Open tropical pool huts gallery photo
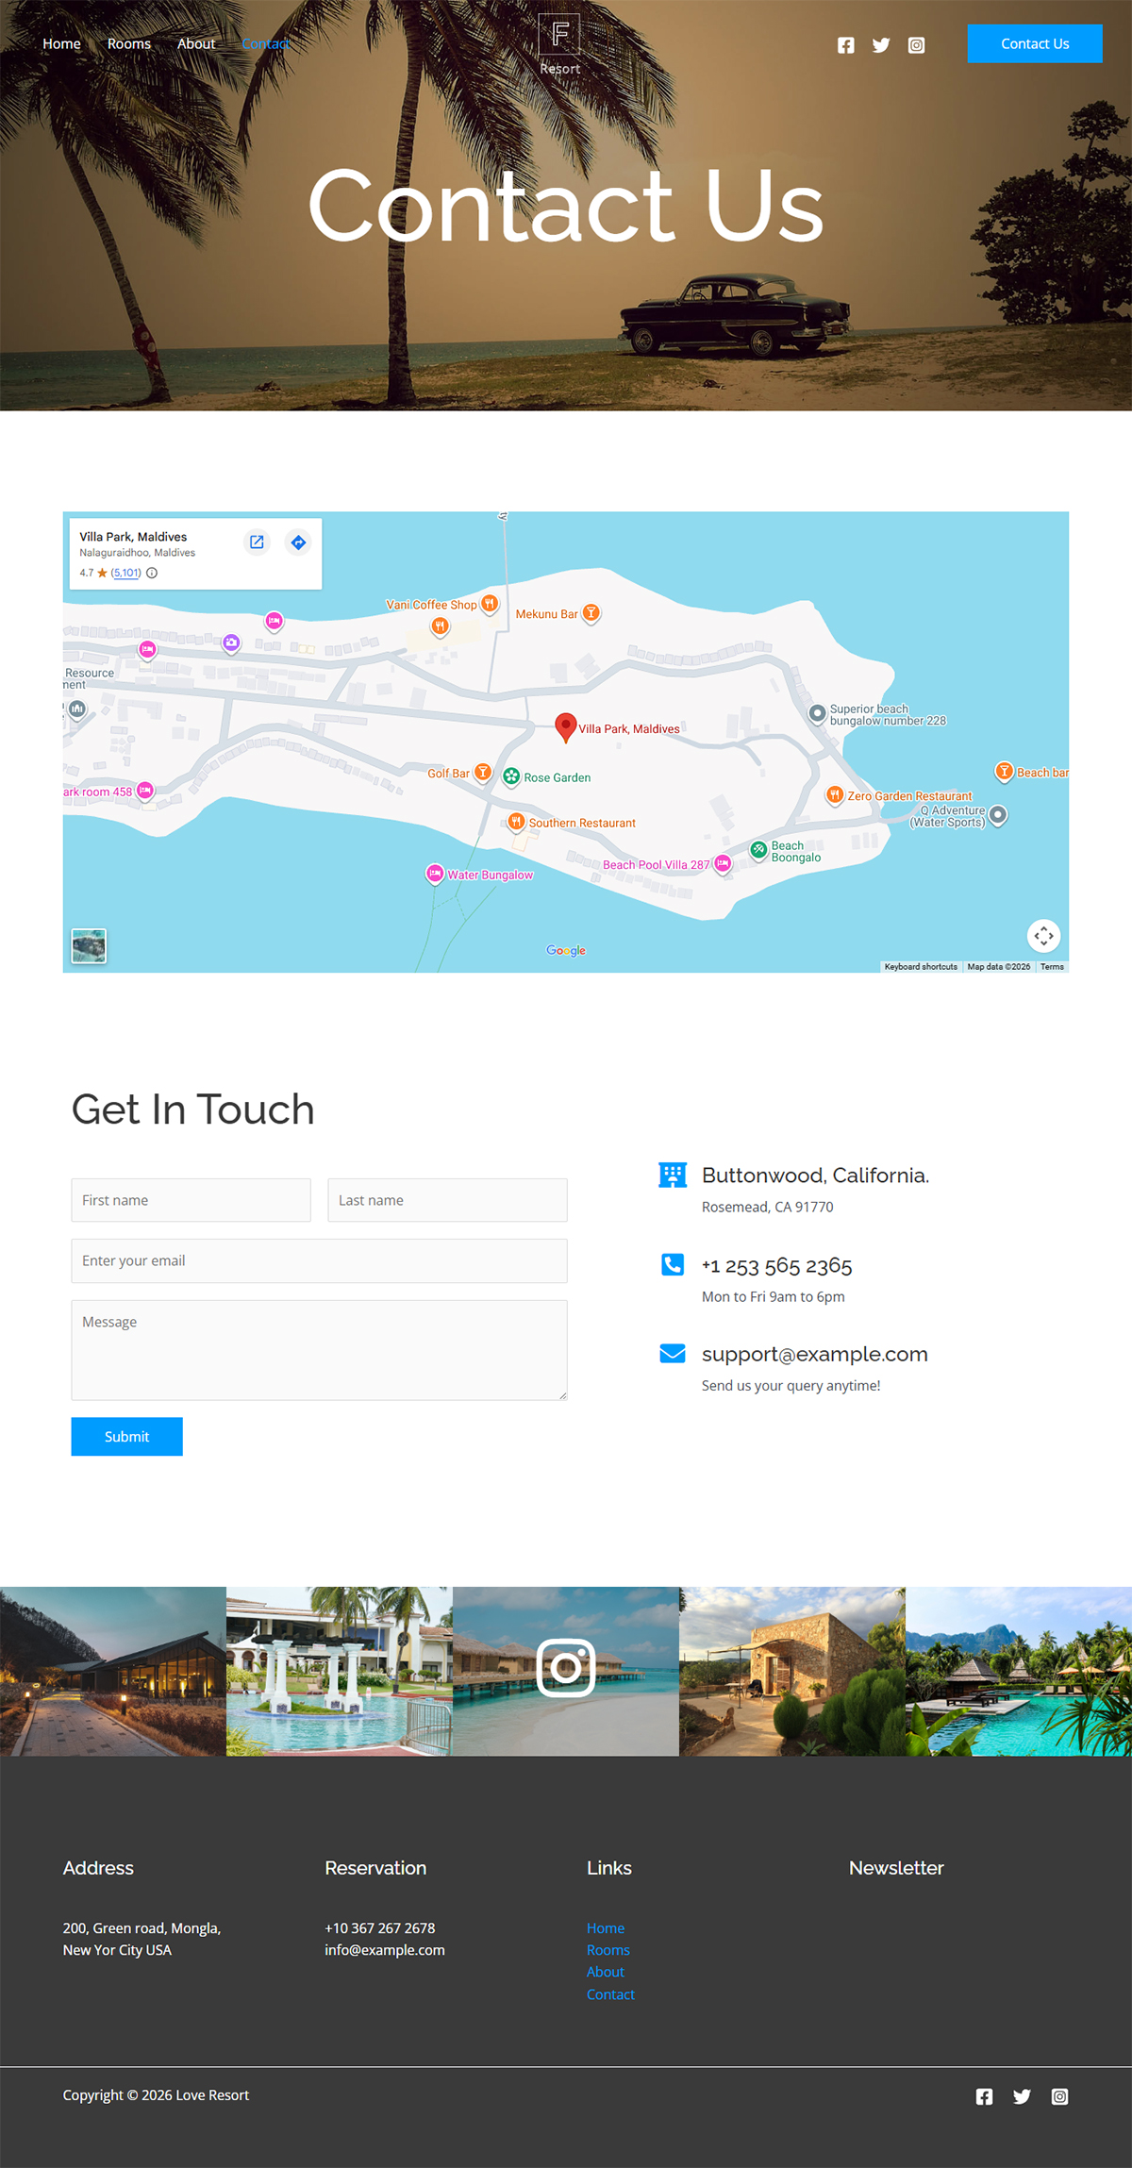The image size is (1132, 2168). tap(1019, 1671)
